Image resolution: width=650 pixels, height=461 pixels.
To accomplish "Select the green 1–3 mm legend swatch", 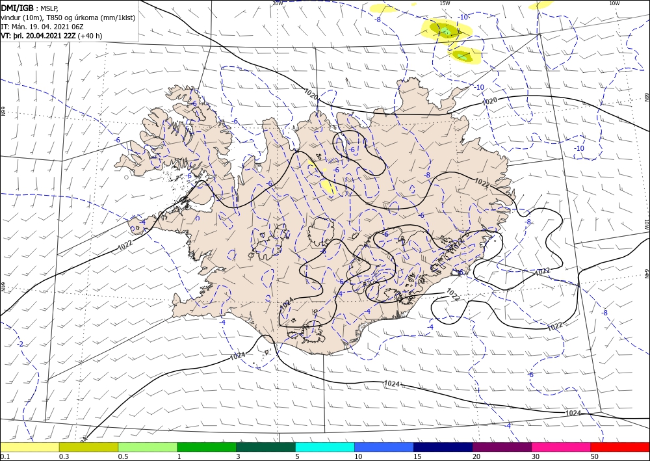I will (207, 447).
